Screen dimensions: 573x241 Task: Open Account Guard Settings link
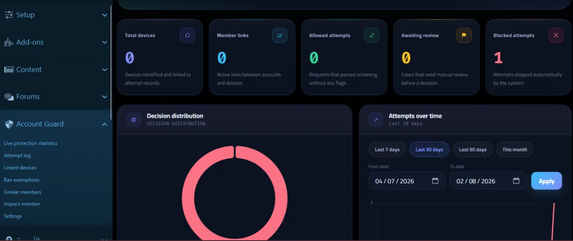point(13,216)
